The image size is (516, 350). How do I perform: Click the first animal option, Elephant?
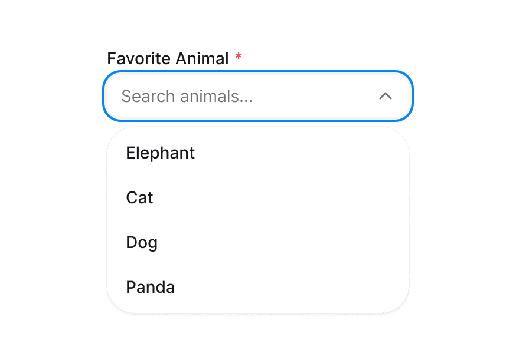161,153
